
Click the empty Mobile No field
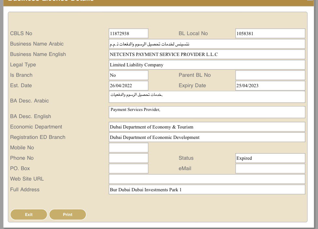click(x=128, y=147)
